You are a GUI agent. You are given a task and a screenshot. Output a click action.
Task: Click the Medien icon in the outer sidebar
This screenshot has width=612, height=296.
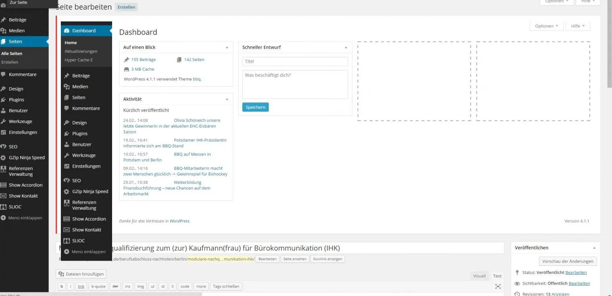pos(3,31)
